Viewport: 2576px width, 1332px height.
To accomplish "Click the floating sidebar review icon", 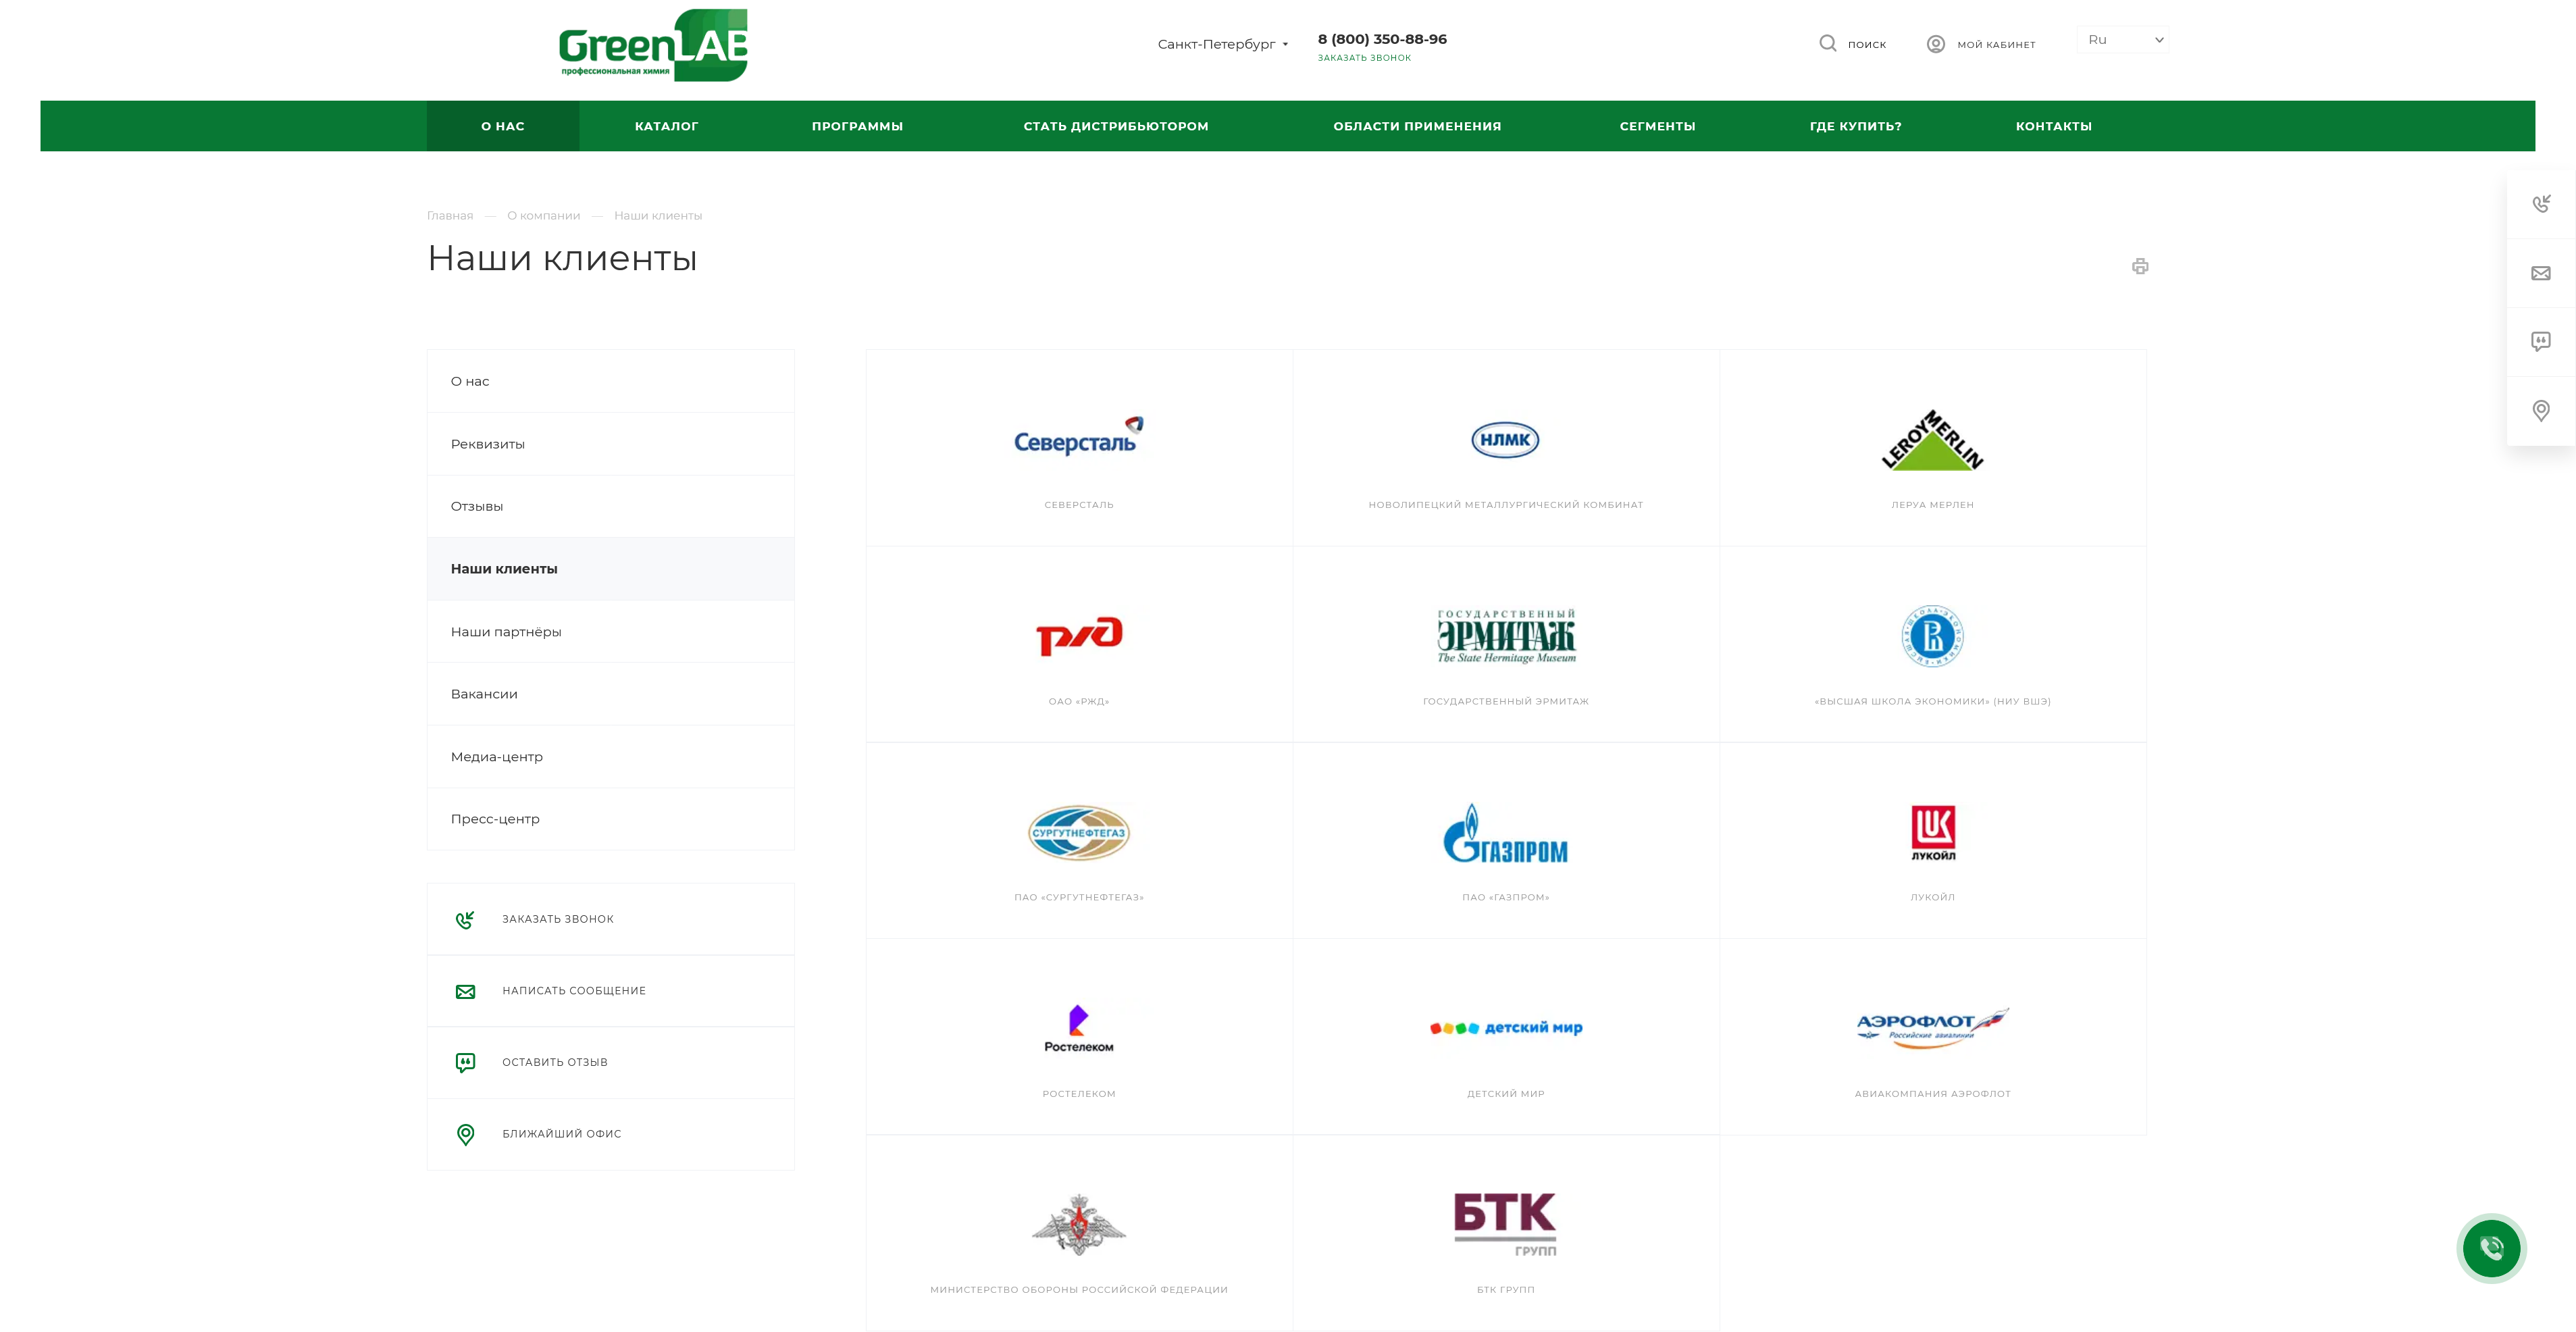I will pos(2540,342).
